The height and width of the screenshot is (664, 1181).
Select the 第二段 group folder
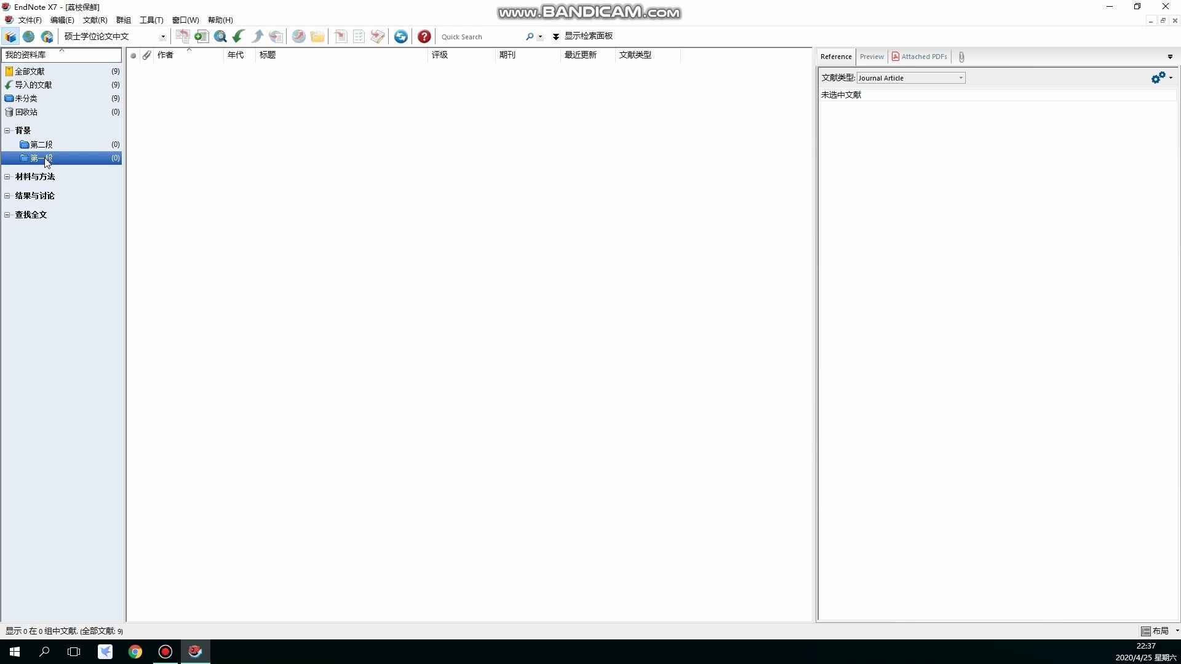[62, 144]
